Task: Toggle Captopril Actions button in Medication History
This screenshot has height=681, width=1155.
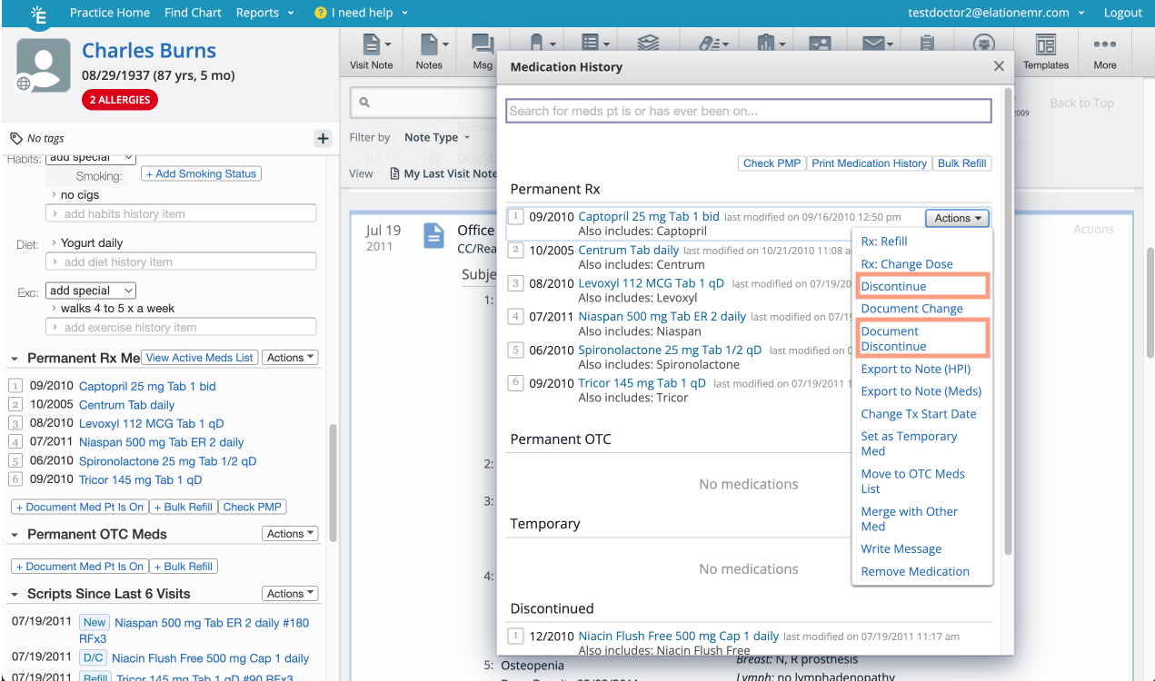Action: tap(958, 218)
